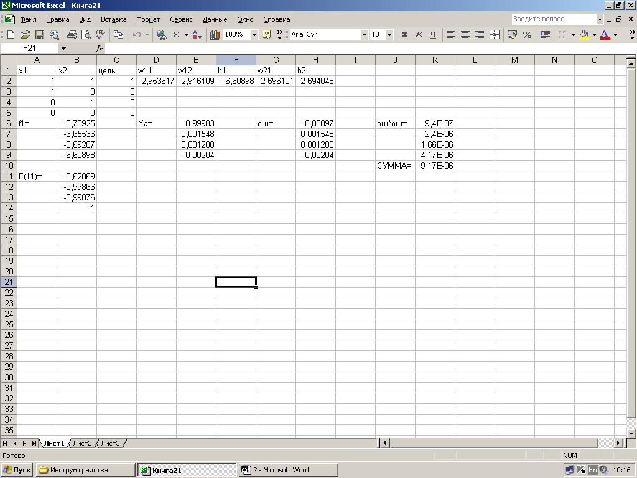Select the row 10 header
The width and height of the screenshot is (637, 478).
click(9, 166)
